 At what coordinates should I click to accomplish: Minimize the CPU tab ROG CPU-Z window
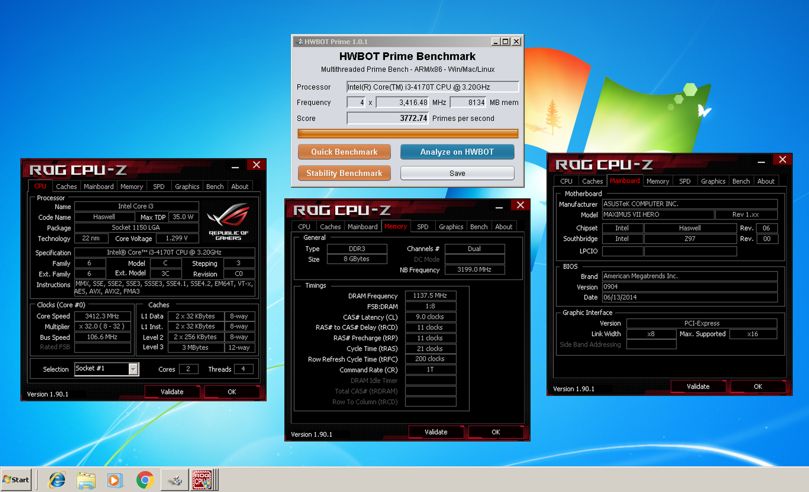235,167
